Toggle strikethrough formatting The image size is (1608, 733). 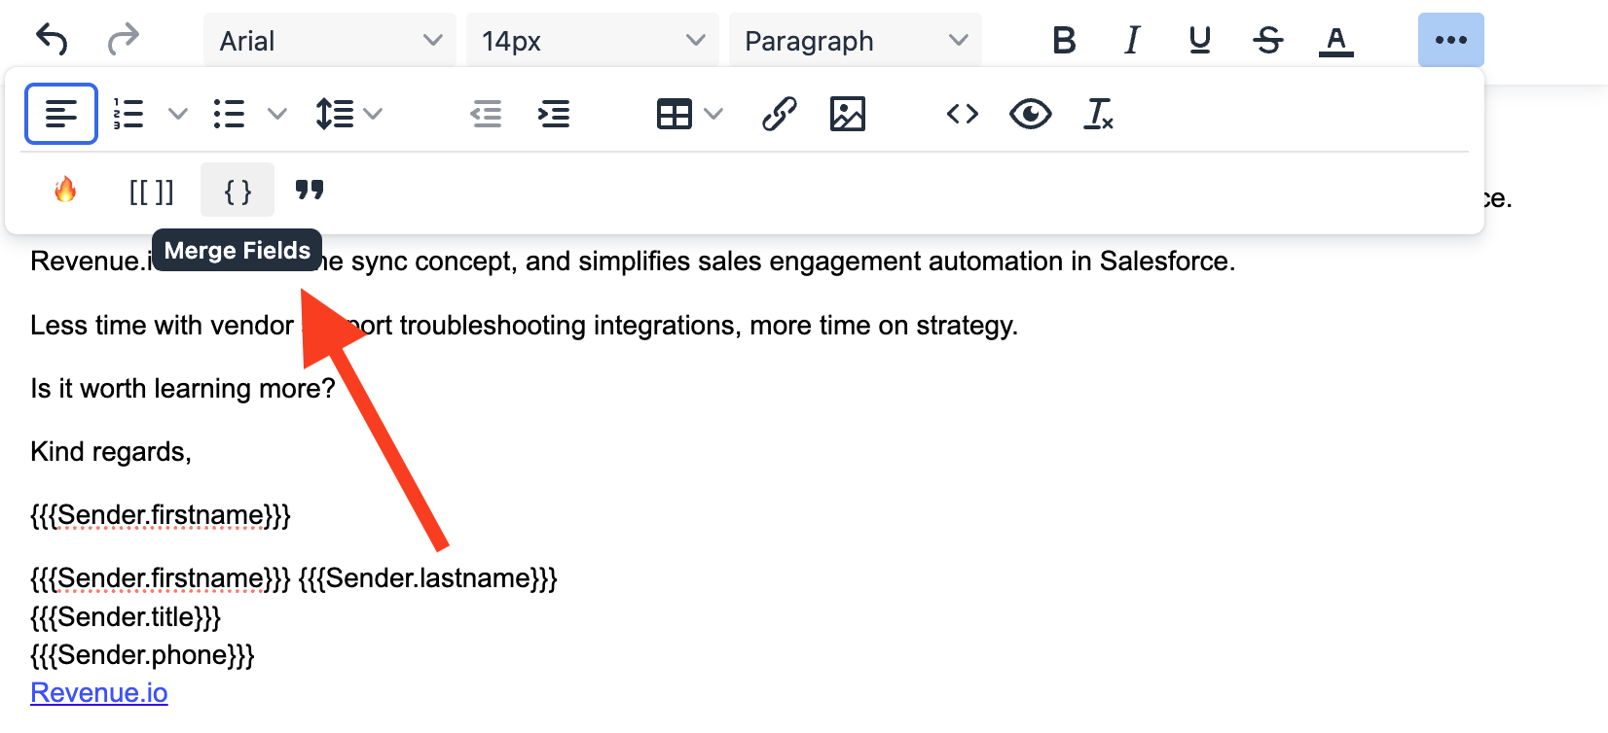click(x=1267, y=40)
